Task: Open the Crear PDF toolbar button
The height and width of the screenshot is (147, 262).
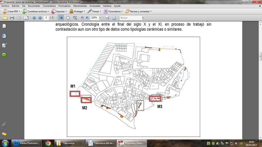Action: coord(11,11)
